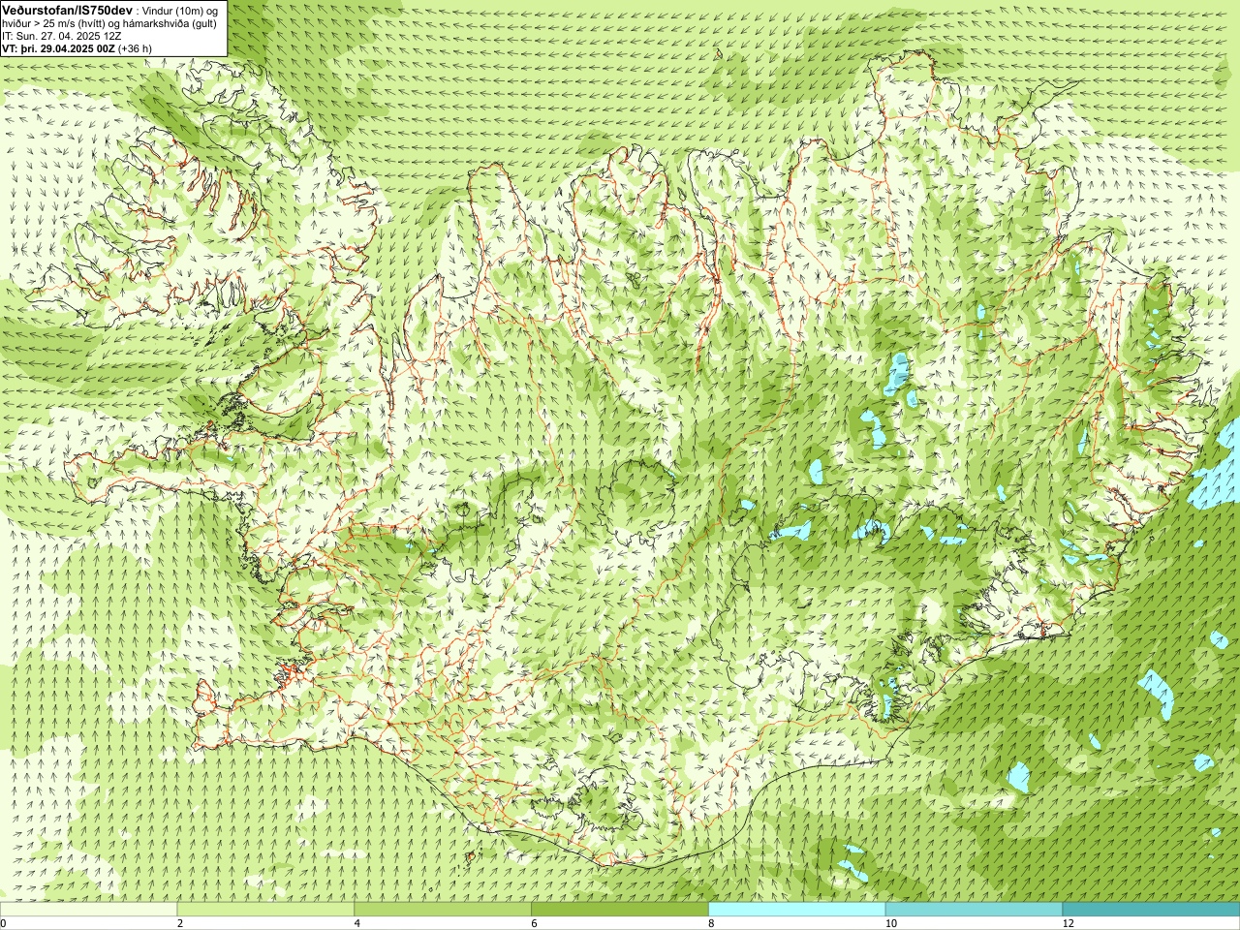Click the legend scale label '12'
Image resolution: width=1240 pixels, height=930 pixels.
pyautogui.click(x=1069, y=923)
